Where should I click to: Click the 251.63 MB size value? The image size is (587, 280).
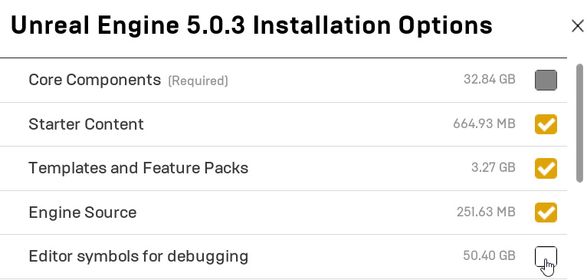coord(487,212)
